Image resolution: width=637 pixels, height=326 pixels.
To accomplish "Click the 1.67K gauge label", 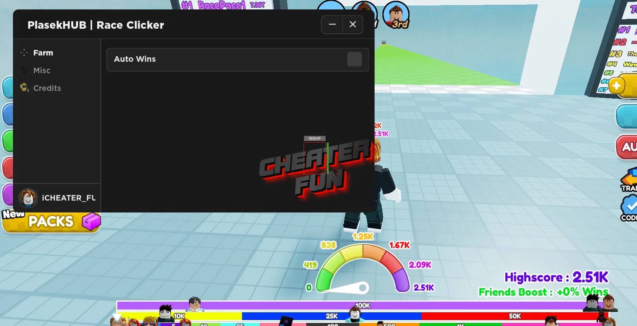I will (399, 245).
